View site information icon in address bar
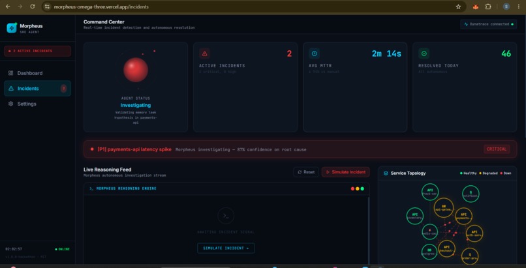The image size is (526, 268). (x=47, y=7)
